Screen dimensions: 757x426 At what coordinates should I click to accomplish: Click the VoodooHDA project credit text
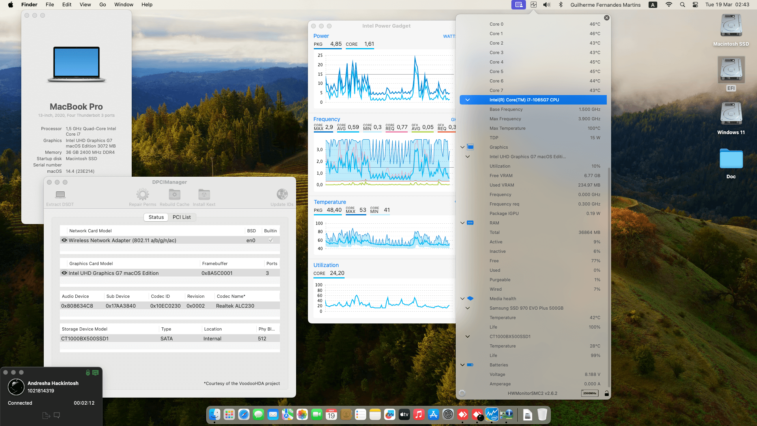(242, 383)
